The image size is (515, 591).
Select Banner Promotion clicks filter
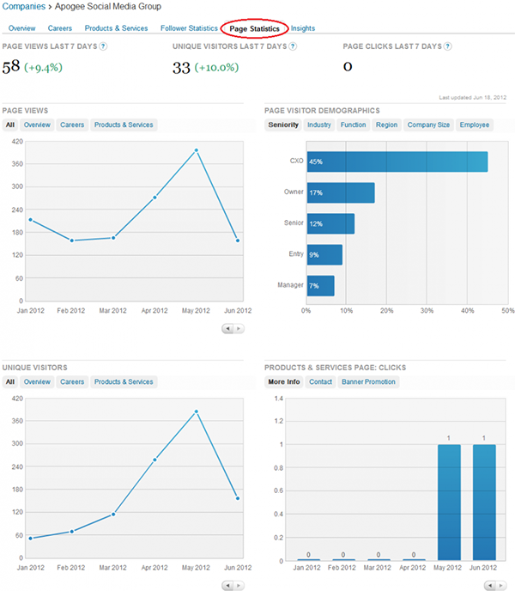tap(368, 381)
